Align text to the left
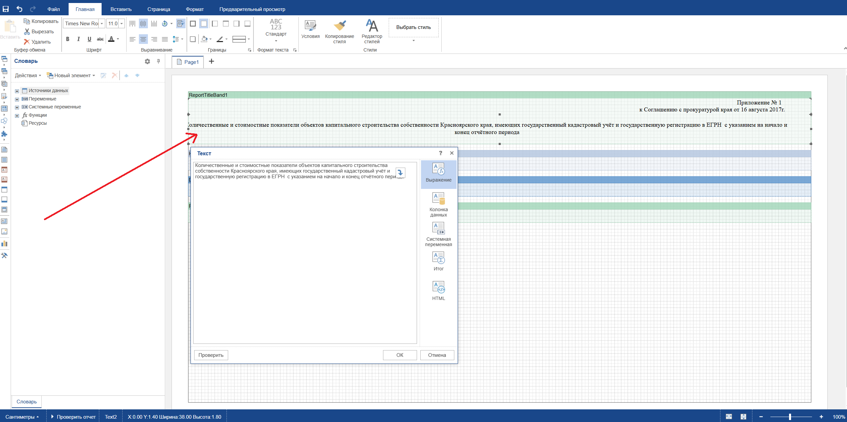847x422 pixels. [132, 39]
